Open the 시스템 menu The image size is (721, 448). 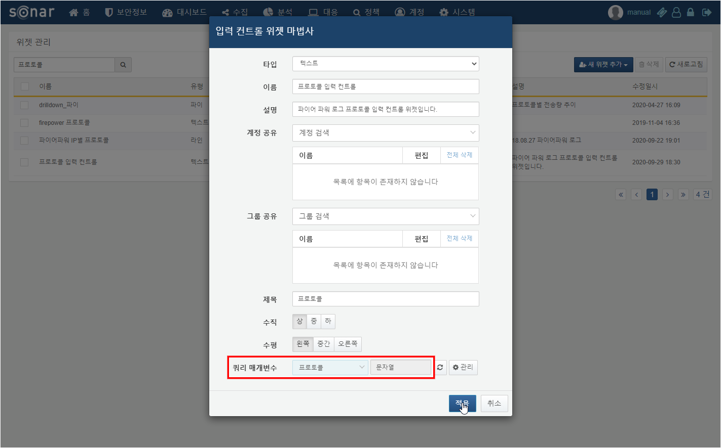pyautogui.click(x=457, y=12)
